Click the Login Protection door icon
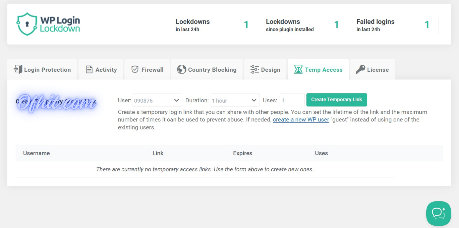Screen dimensions: 459x228 point(18,69)
